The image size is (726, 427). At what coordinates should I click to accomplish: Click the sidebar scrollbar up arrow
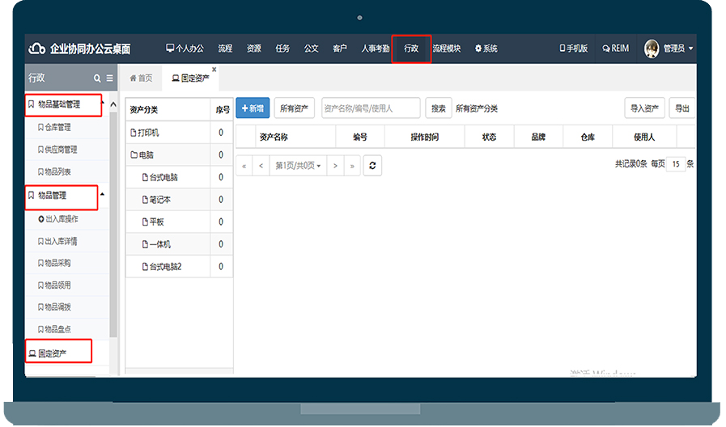click(x=113, y=104)
